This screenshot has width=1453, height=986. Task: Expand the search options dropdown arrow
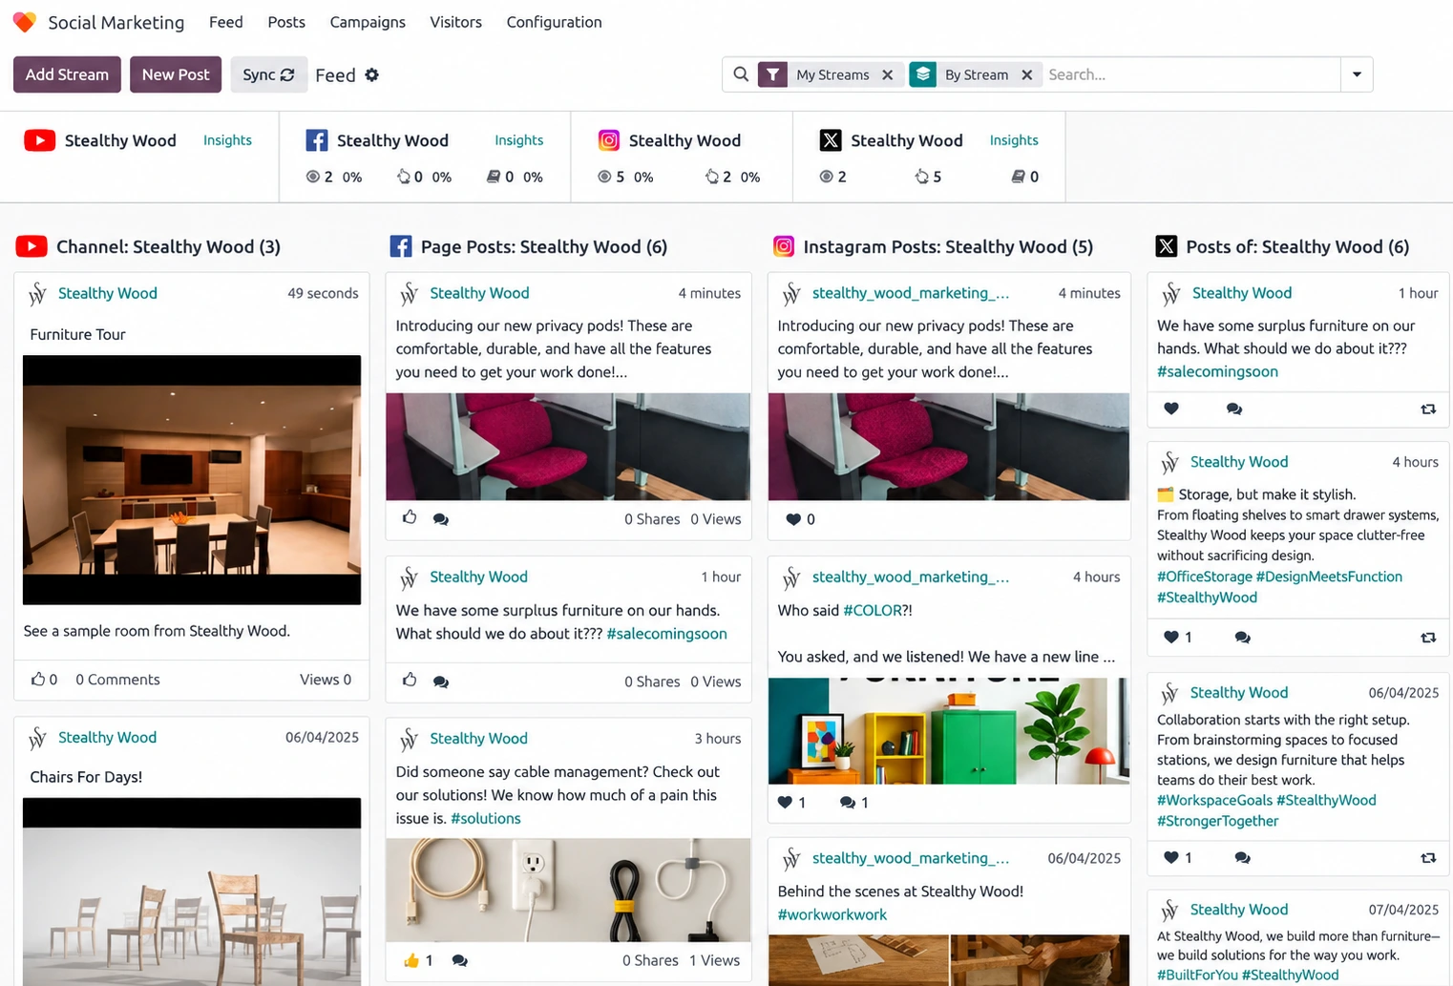coord(1357,74)
